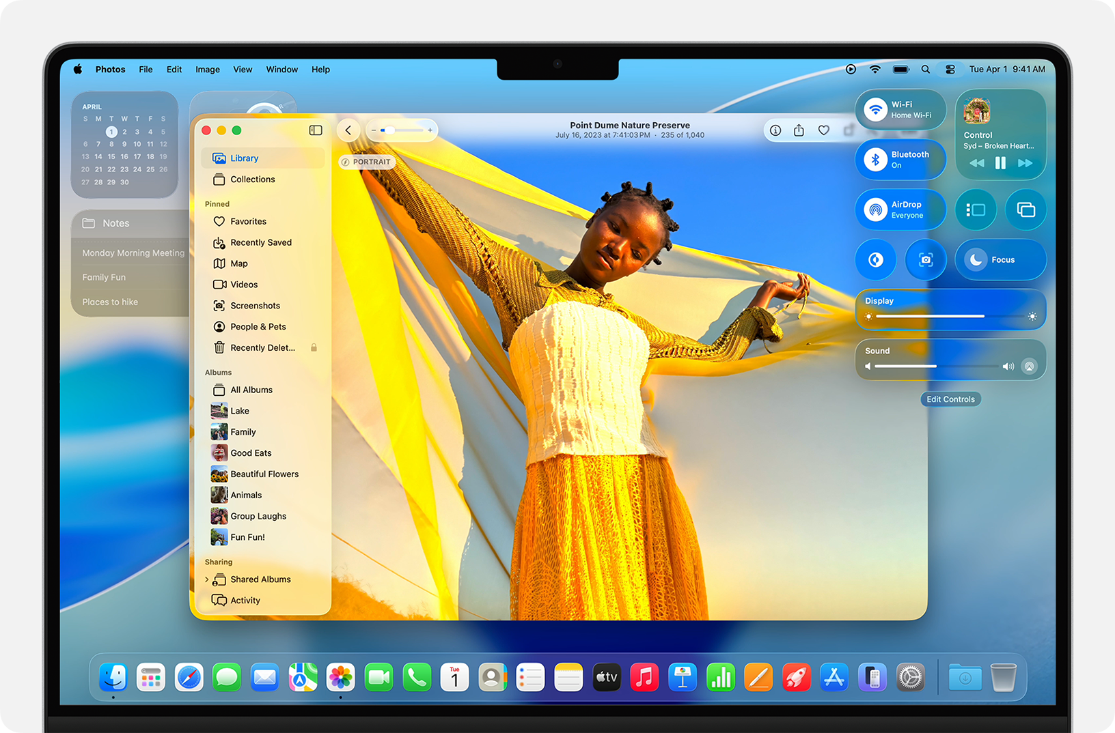Favorite the photo with the heart icon

point(823,130)
